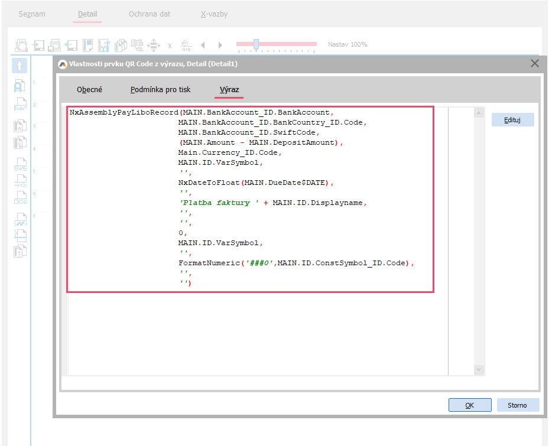Click the MAIN.BankAccount_ID.SwiftCode line
The image size is (549, 446).
pos(249,132)
